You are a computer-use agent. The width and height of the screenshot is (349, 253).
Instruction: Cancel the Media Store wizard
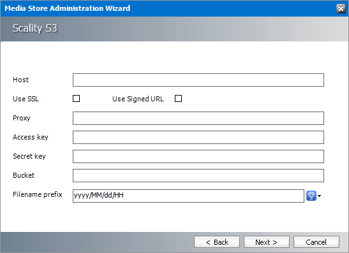316,242
